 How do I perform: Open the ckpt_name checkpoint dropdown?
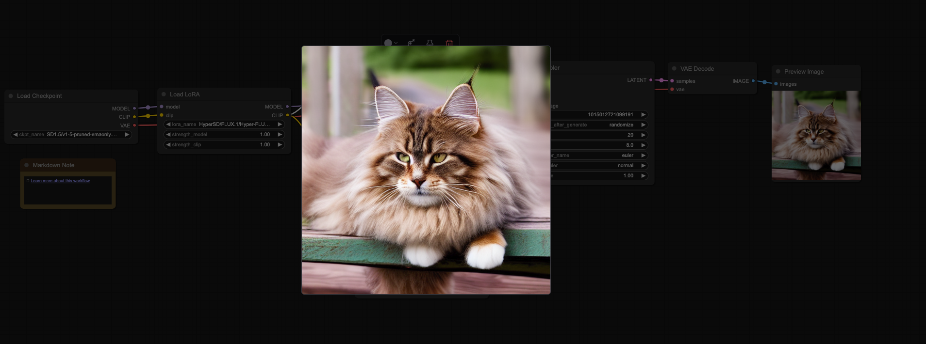pos(71,135)
